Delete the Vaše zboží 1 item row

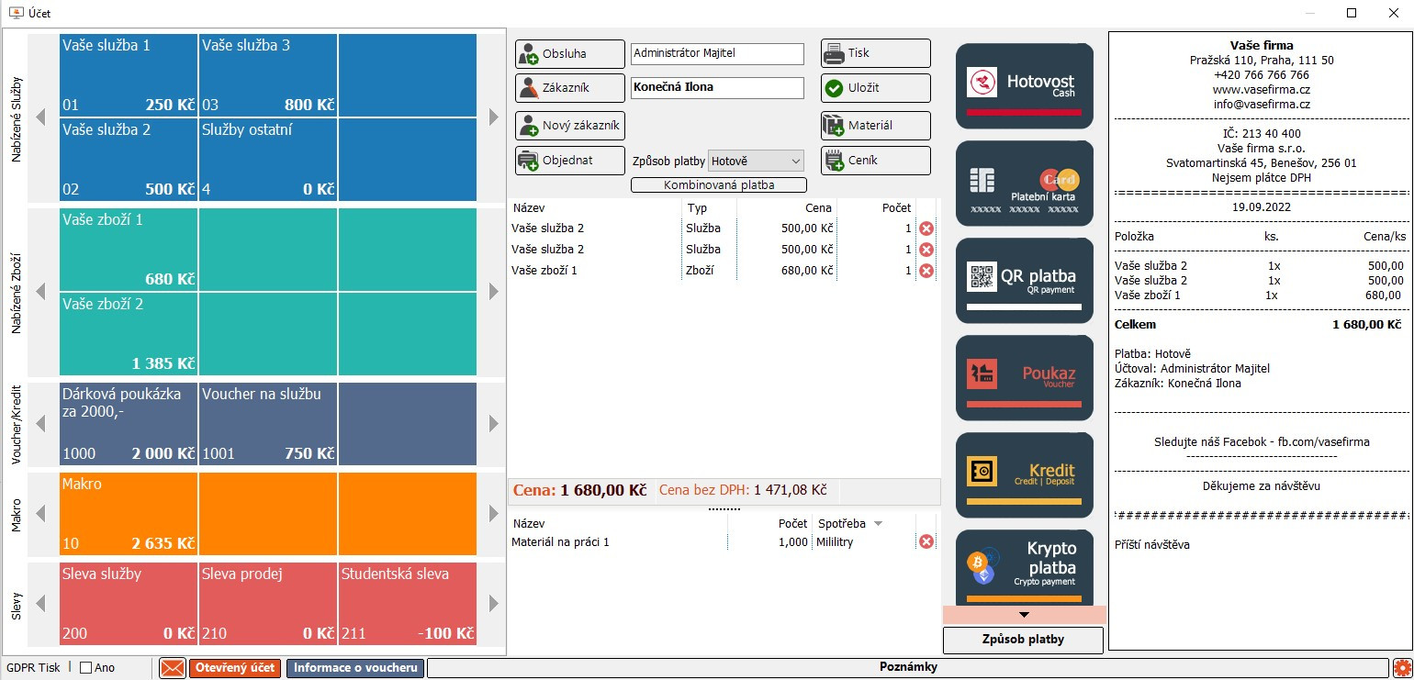tap(926, 271)
